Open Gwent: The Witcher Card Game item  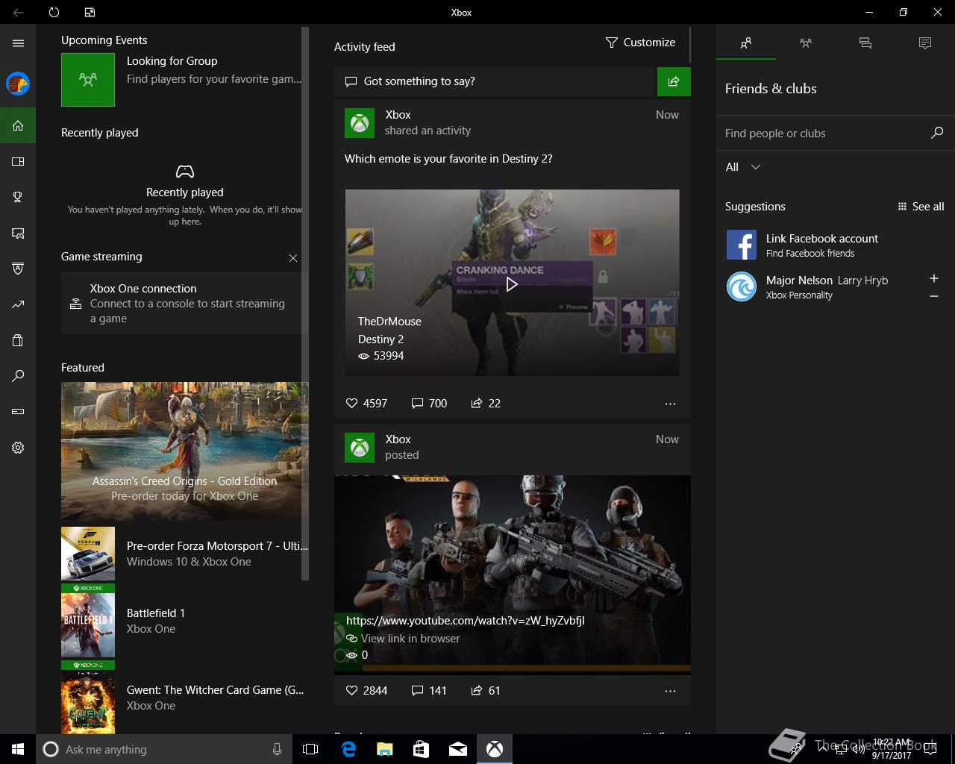click(x=184, y=698)
